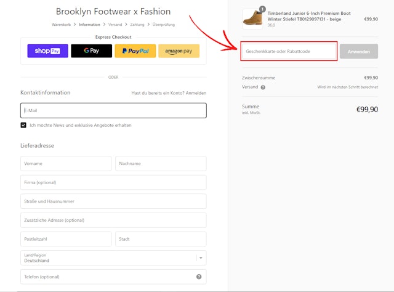Click the Postleitzahl input field
This screenshot has height=292, width=394.
(x=66, y=239)
